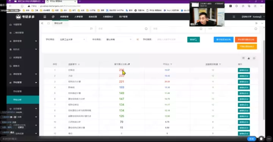Screen dimensions: 273x142
Task: Click the view button in row 1
Action: tap(244, 70)
